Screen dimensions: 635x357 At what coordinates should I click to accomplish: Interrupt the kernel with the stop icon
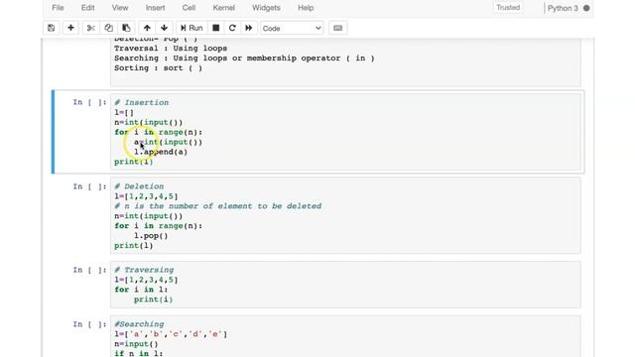216,28
